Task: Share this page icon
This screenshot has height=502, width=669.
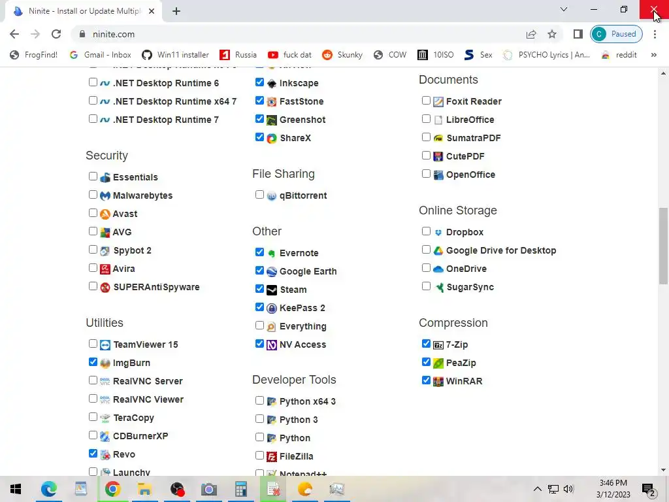Action: point(531,34)
